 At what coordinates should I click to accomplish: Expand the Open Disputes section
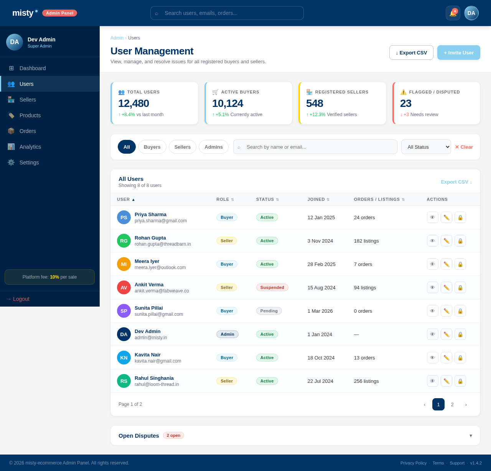coord(471,436)
